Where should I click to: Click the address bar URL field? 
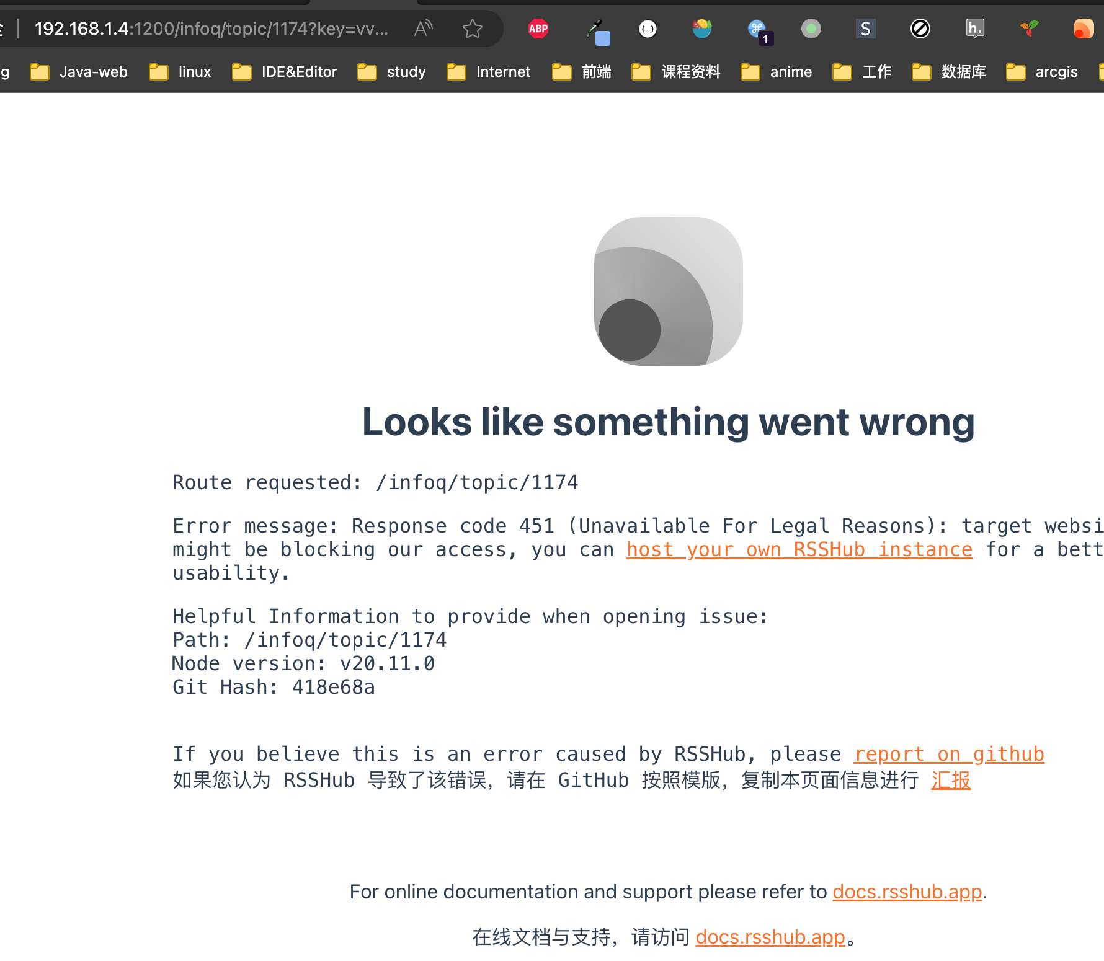(211, 29)
